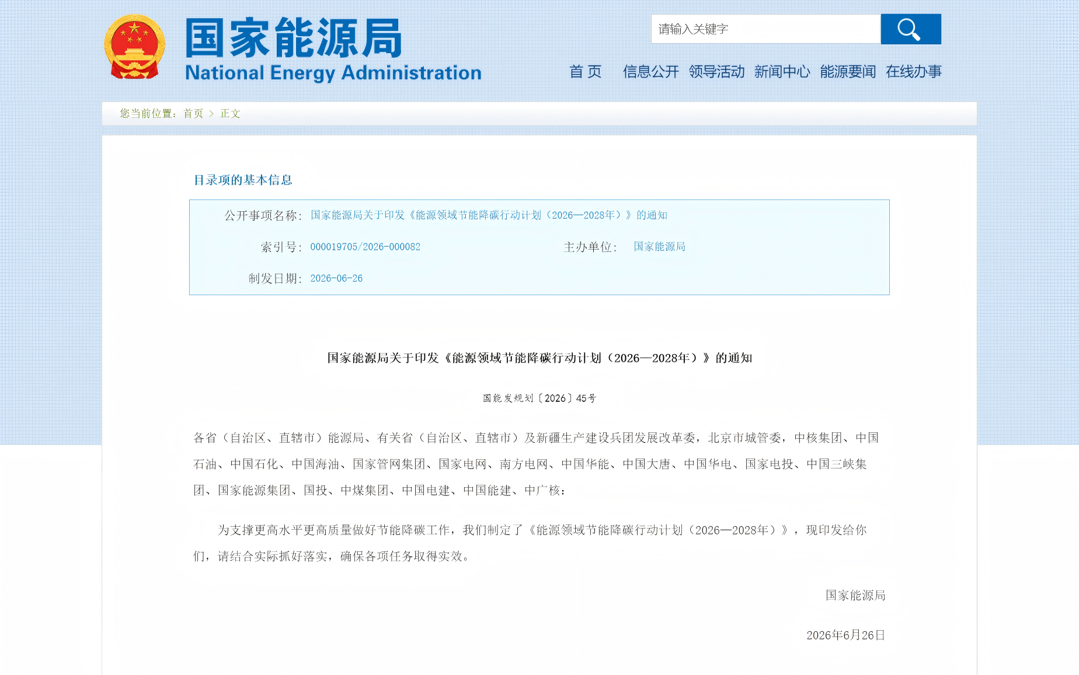The width and height of the screenshot is (1079, 675).
Task: Click the 索引号 field label
Action: tap(281, 247)
